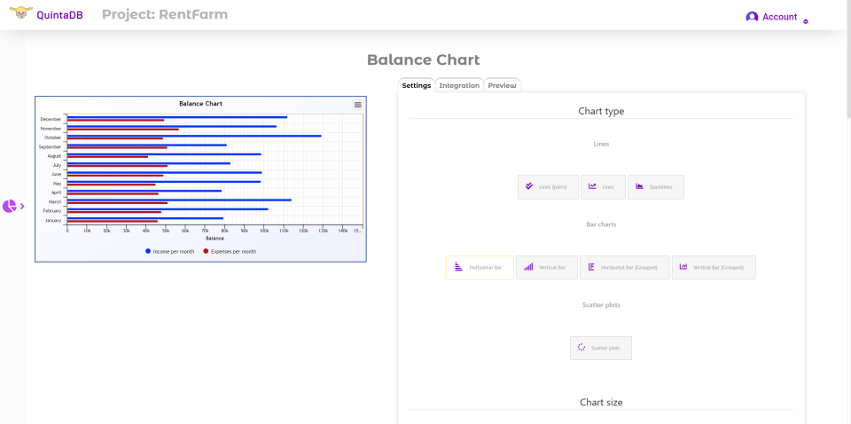Expand the Account dropdown arrow
The width and height of the screenshot is (851, 424).
805,21
